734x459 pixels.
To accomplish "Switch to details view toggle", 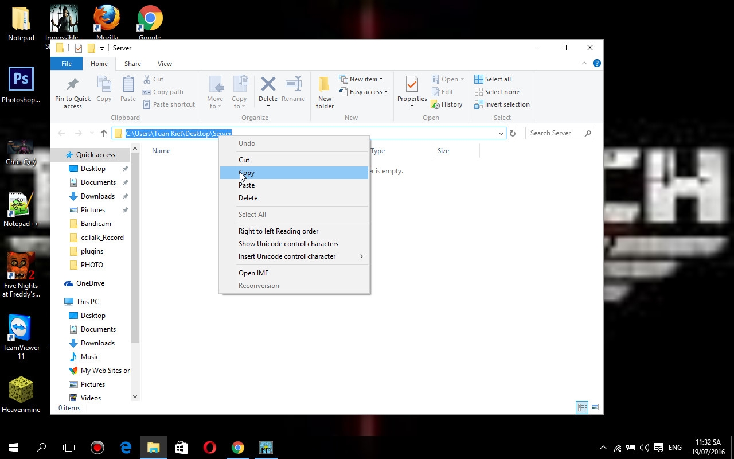I will [x=582, y=407].
